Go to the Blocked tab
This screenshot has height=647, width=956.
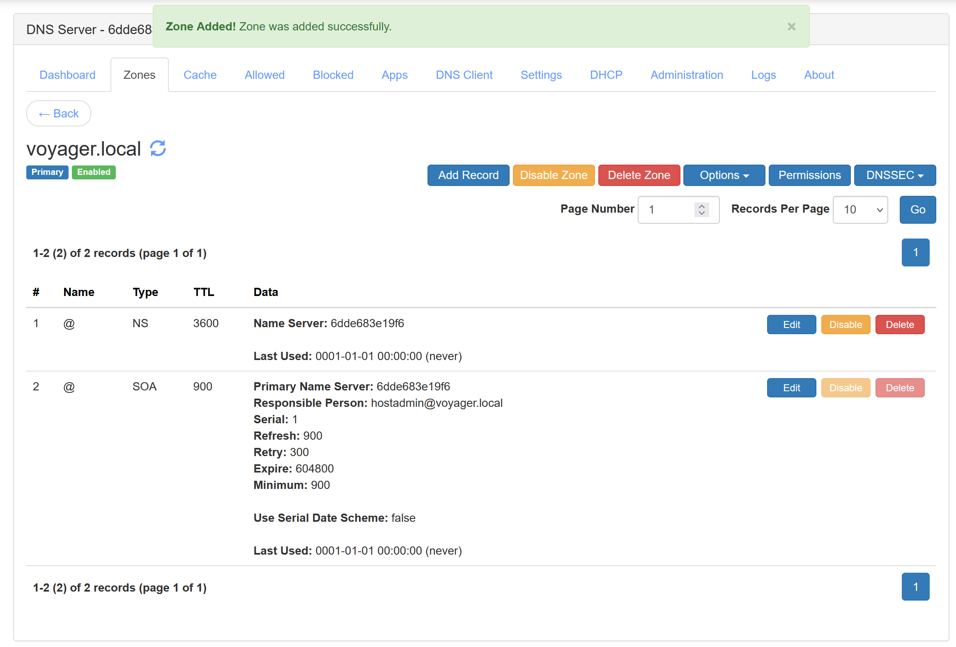tap(333, 75)
